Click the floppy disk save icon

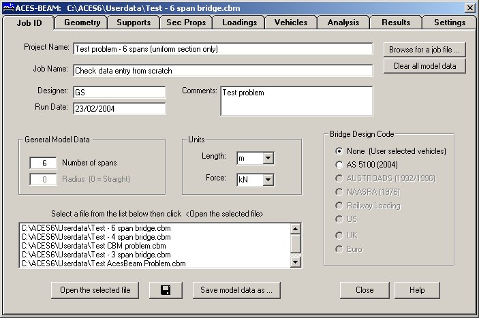coord(166,290)
